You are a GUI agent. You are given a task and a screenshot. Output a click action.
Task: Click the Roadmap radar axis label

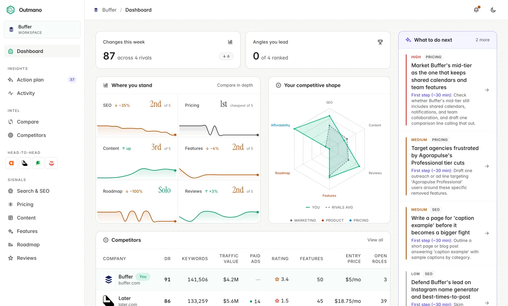pos(283,173)
